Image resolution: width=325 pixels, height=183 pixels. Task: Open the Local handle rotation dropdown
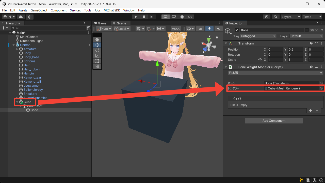click(x=122, y=29)
